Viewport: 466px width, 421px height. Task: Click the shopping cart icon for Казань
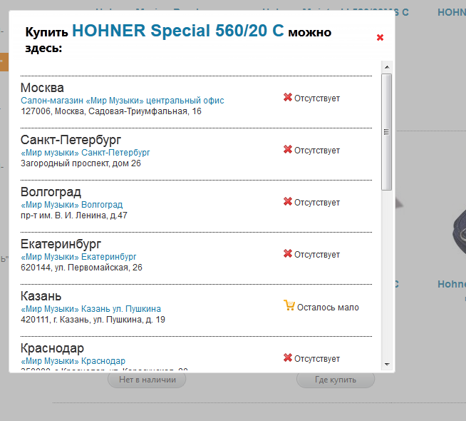click(289, 306)
